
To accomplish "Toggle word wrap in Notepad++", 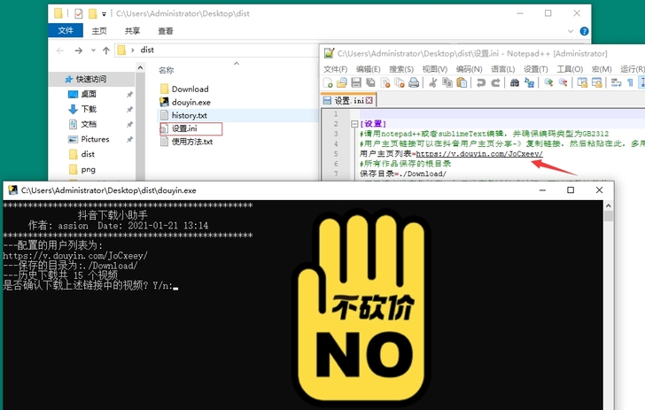I will [616, 82].
